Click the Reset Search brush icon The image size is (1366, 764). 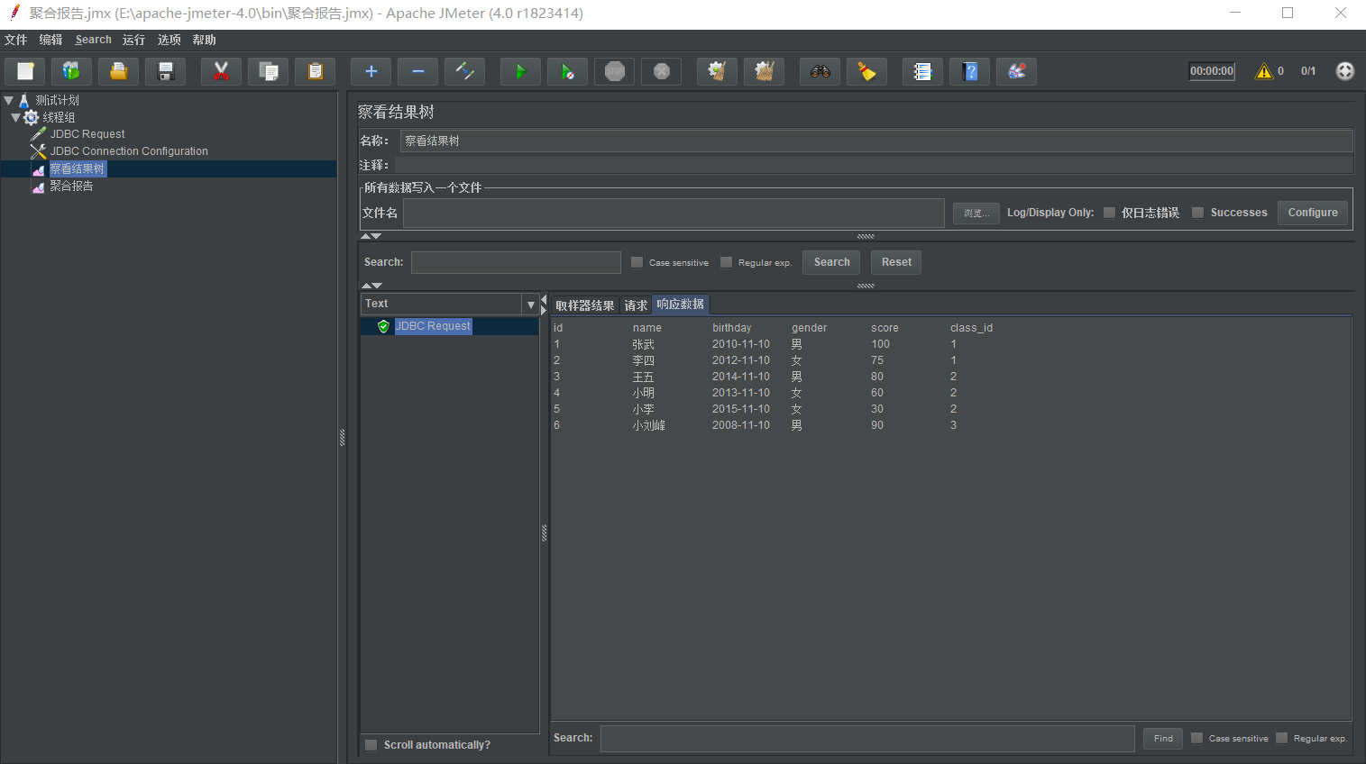[867, 71]
